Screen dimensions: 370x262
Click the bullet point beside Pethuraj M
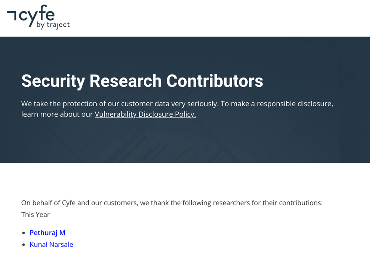[24, 233]
